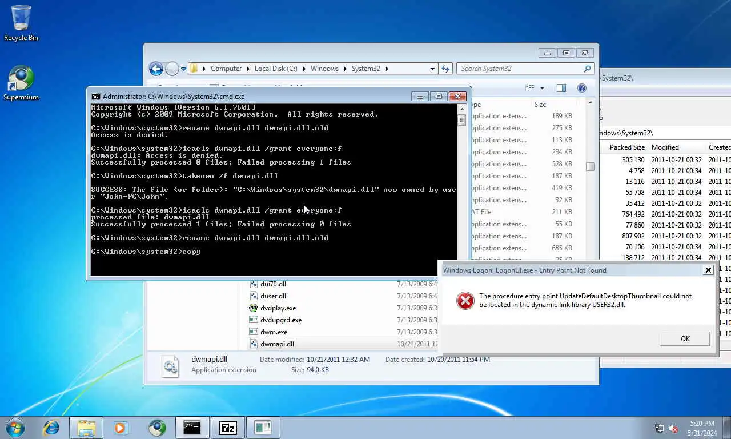The width and height of the screenshot is (731, 439).
Task: Click the copy command line in cmd
Action: (146, 252)
